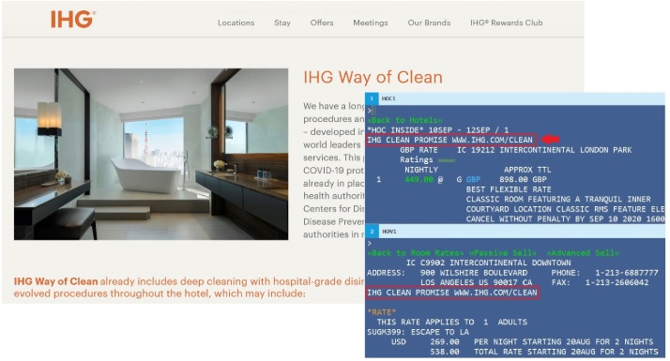The image size is (670, 361).
Task: Click the IHG Way of Clean heading
Action: pos(373,77)
